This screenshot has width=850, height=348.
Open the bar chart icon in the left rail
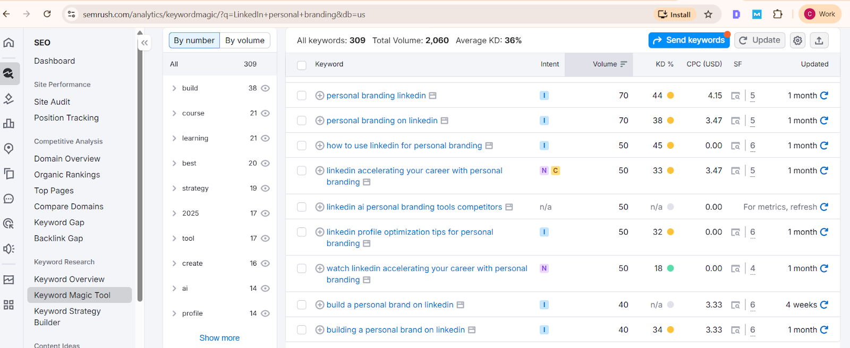coord(9,123)
